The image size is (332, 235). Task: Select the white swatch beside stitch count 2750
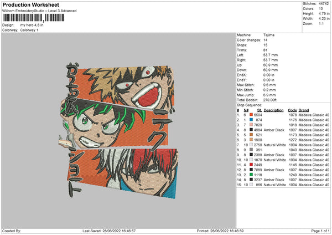tap(251, 145)
